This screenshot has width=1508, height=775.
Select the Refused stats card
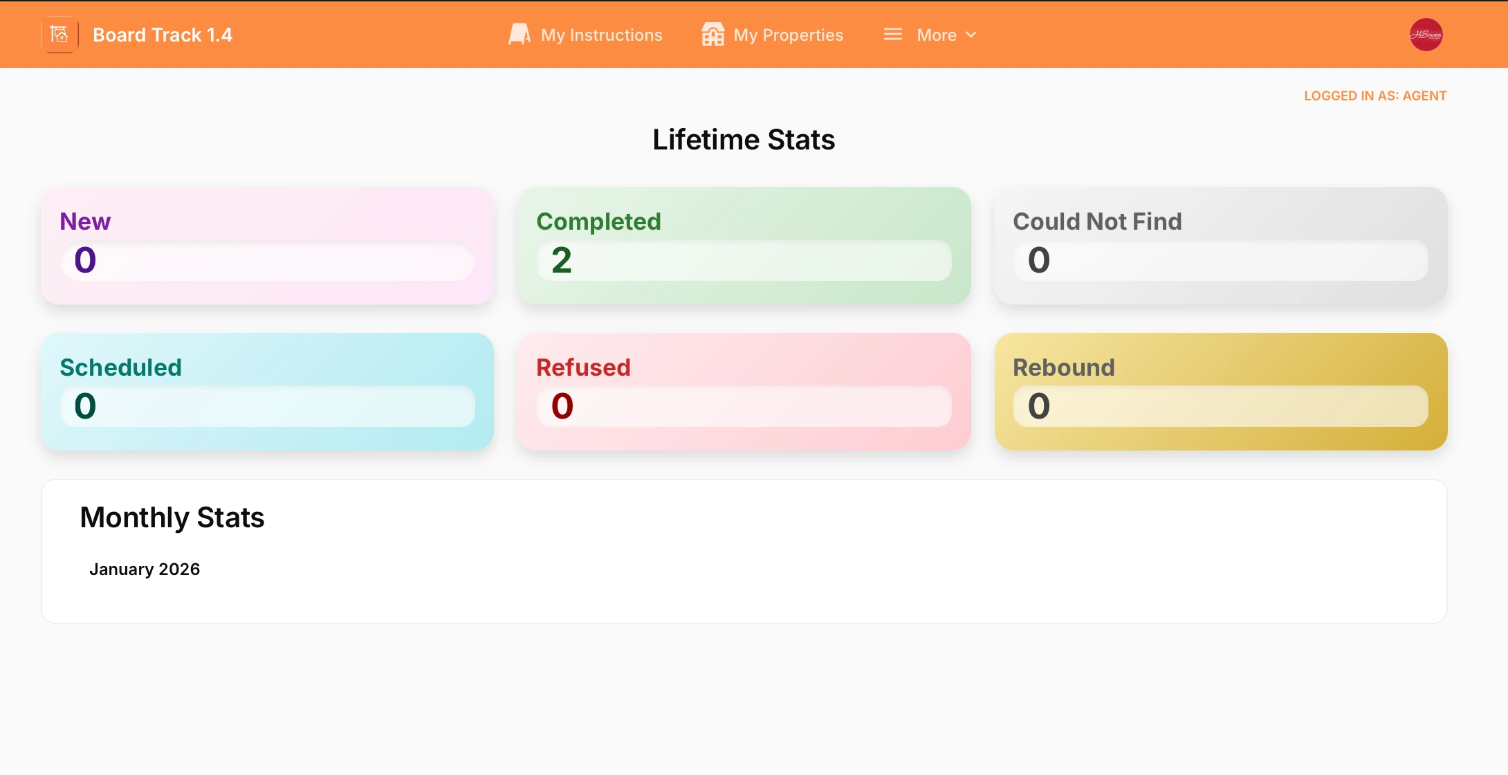point(744,392)
